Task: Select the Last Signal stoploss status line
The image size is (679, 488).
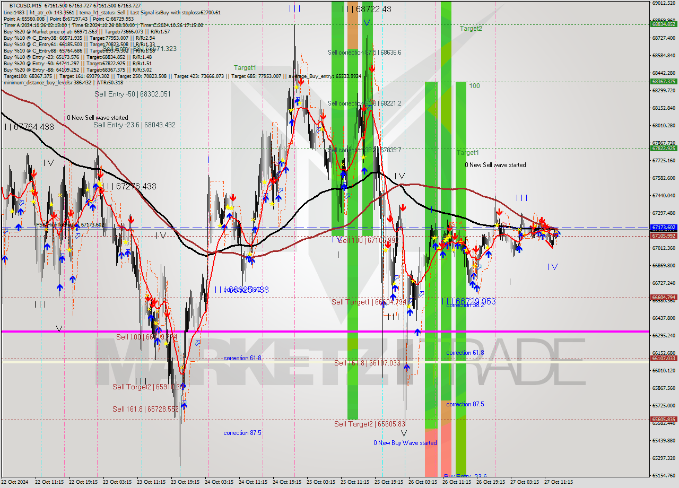Action: (112, 12)
